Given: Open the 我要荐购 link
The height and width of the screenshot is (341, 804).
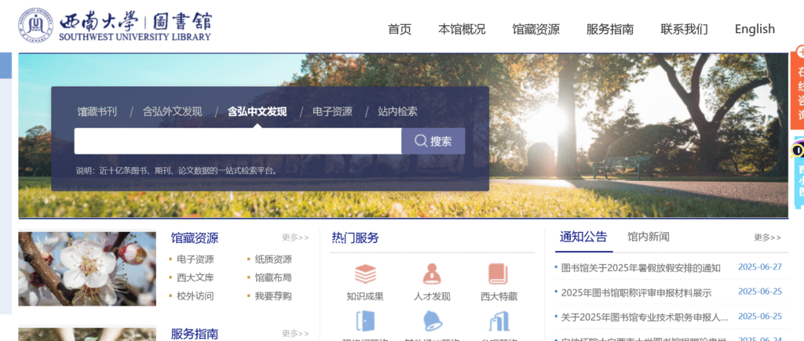Looking at the screenshot, I should click(x=273, y=296).
